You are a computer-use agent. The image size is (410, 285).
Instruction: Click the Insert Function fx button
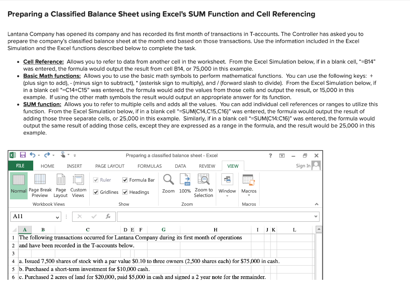pos(107,216)
